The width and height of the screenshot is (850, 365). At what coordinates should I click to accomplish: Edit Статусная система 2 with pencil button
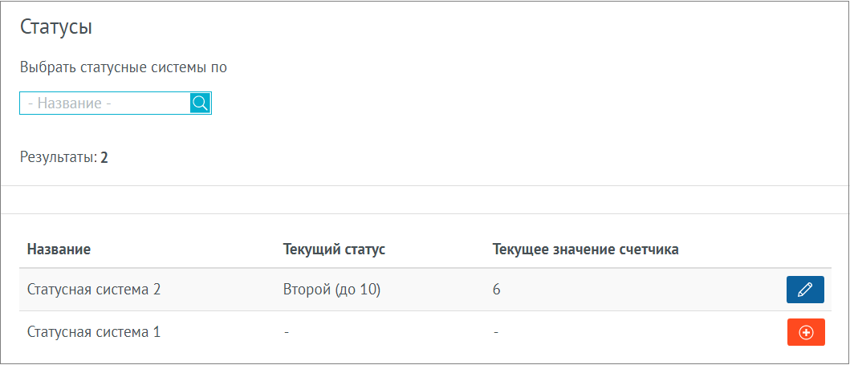(x=805, y=290)
